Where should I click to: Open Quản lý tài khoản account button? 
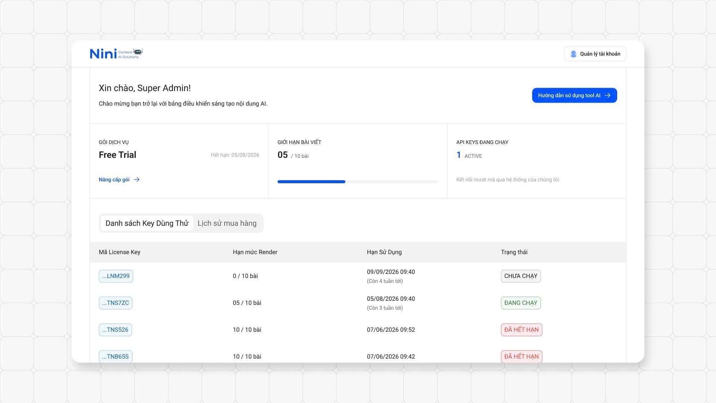coord(595,54)
